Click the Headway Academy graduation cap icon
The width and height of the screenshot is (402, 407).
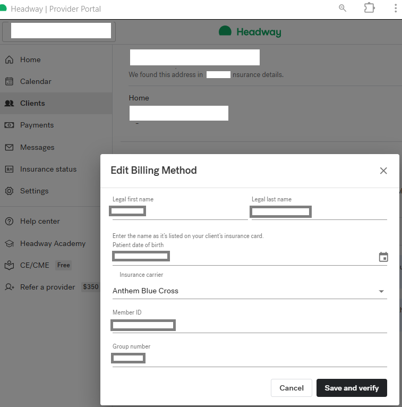pos(9,244)
